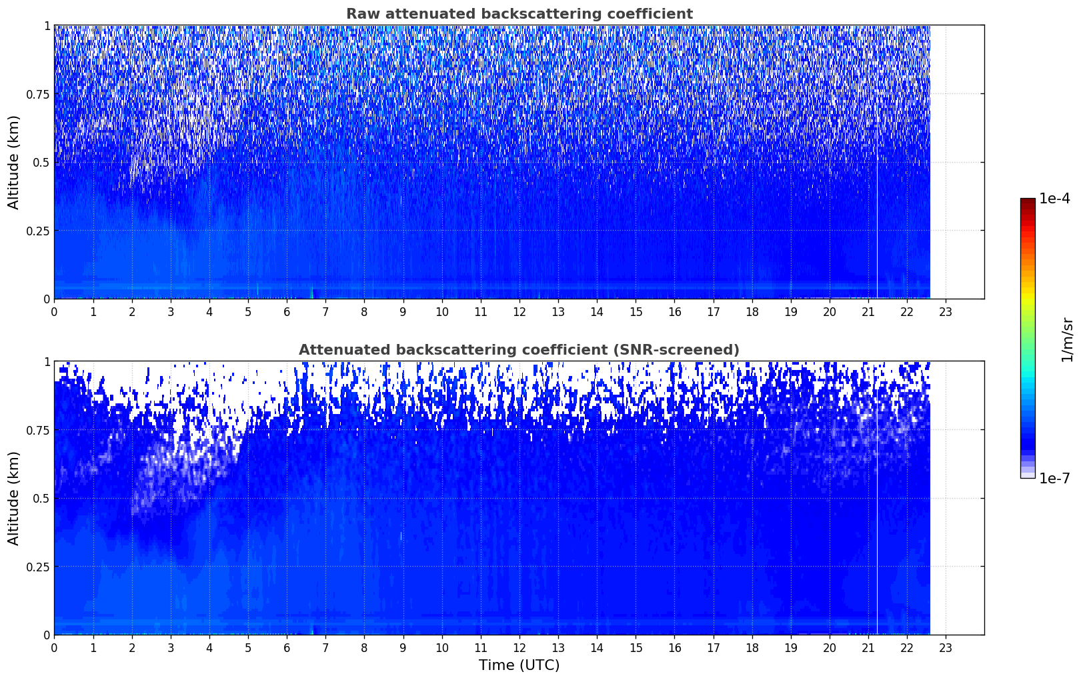Click altitude tick '1' on the SNR-screened plot
The width and height of the screenshot is (1081, 680).
pyautogui.click(x=47, y=361)
